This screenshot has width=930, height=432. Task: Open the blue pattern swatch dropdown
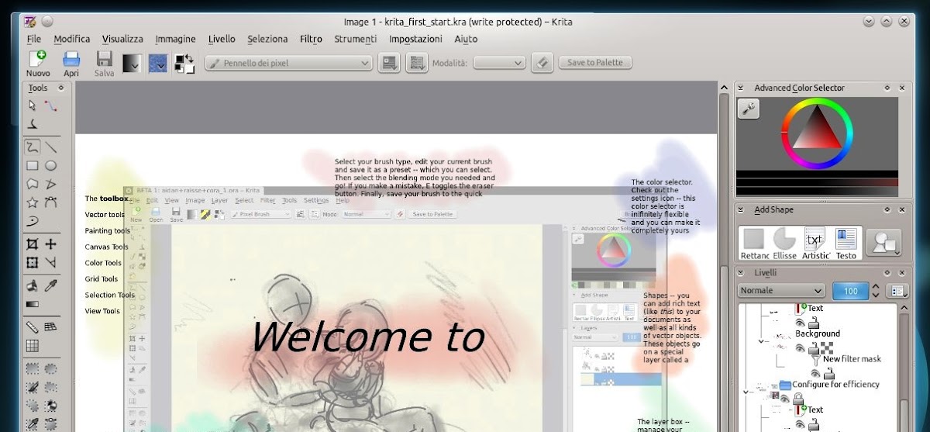pyautogui.click(x=158, y=64)
